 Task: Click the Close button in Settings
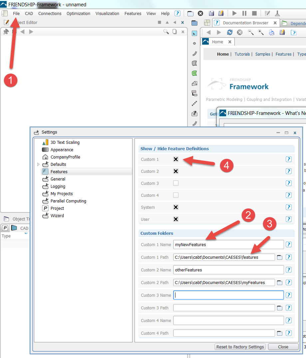click(283, 347)
